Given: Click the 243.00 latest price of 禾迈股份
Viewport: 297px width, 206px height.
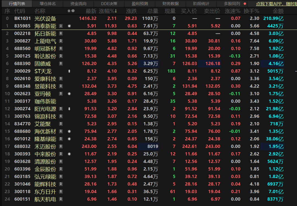Looking at the screenshot, I should point(89,146).
